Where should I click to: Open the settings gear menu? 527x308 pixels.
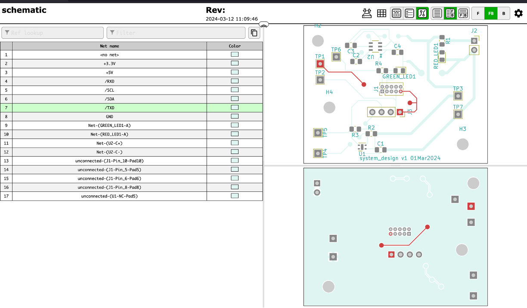click(518, 13)
